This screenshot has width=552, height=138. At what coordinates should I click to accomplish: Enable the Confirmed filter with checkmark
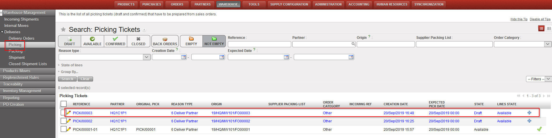click(x=115, y=41)
